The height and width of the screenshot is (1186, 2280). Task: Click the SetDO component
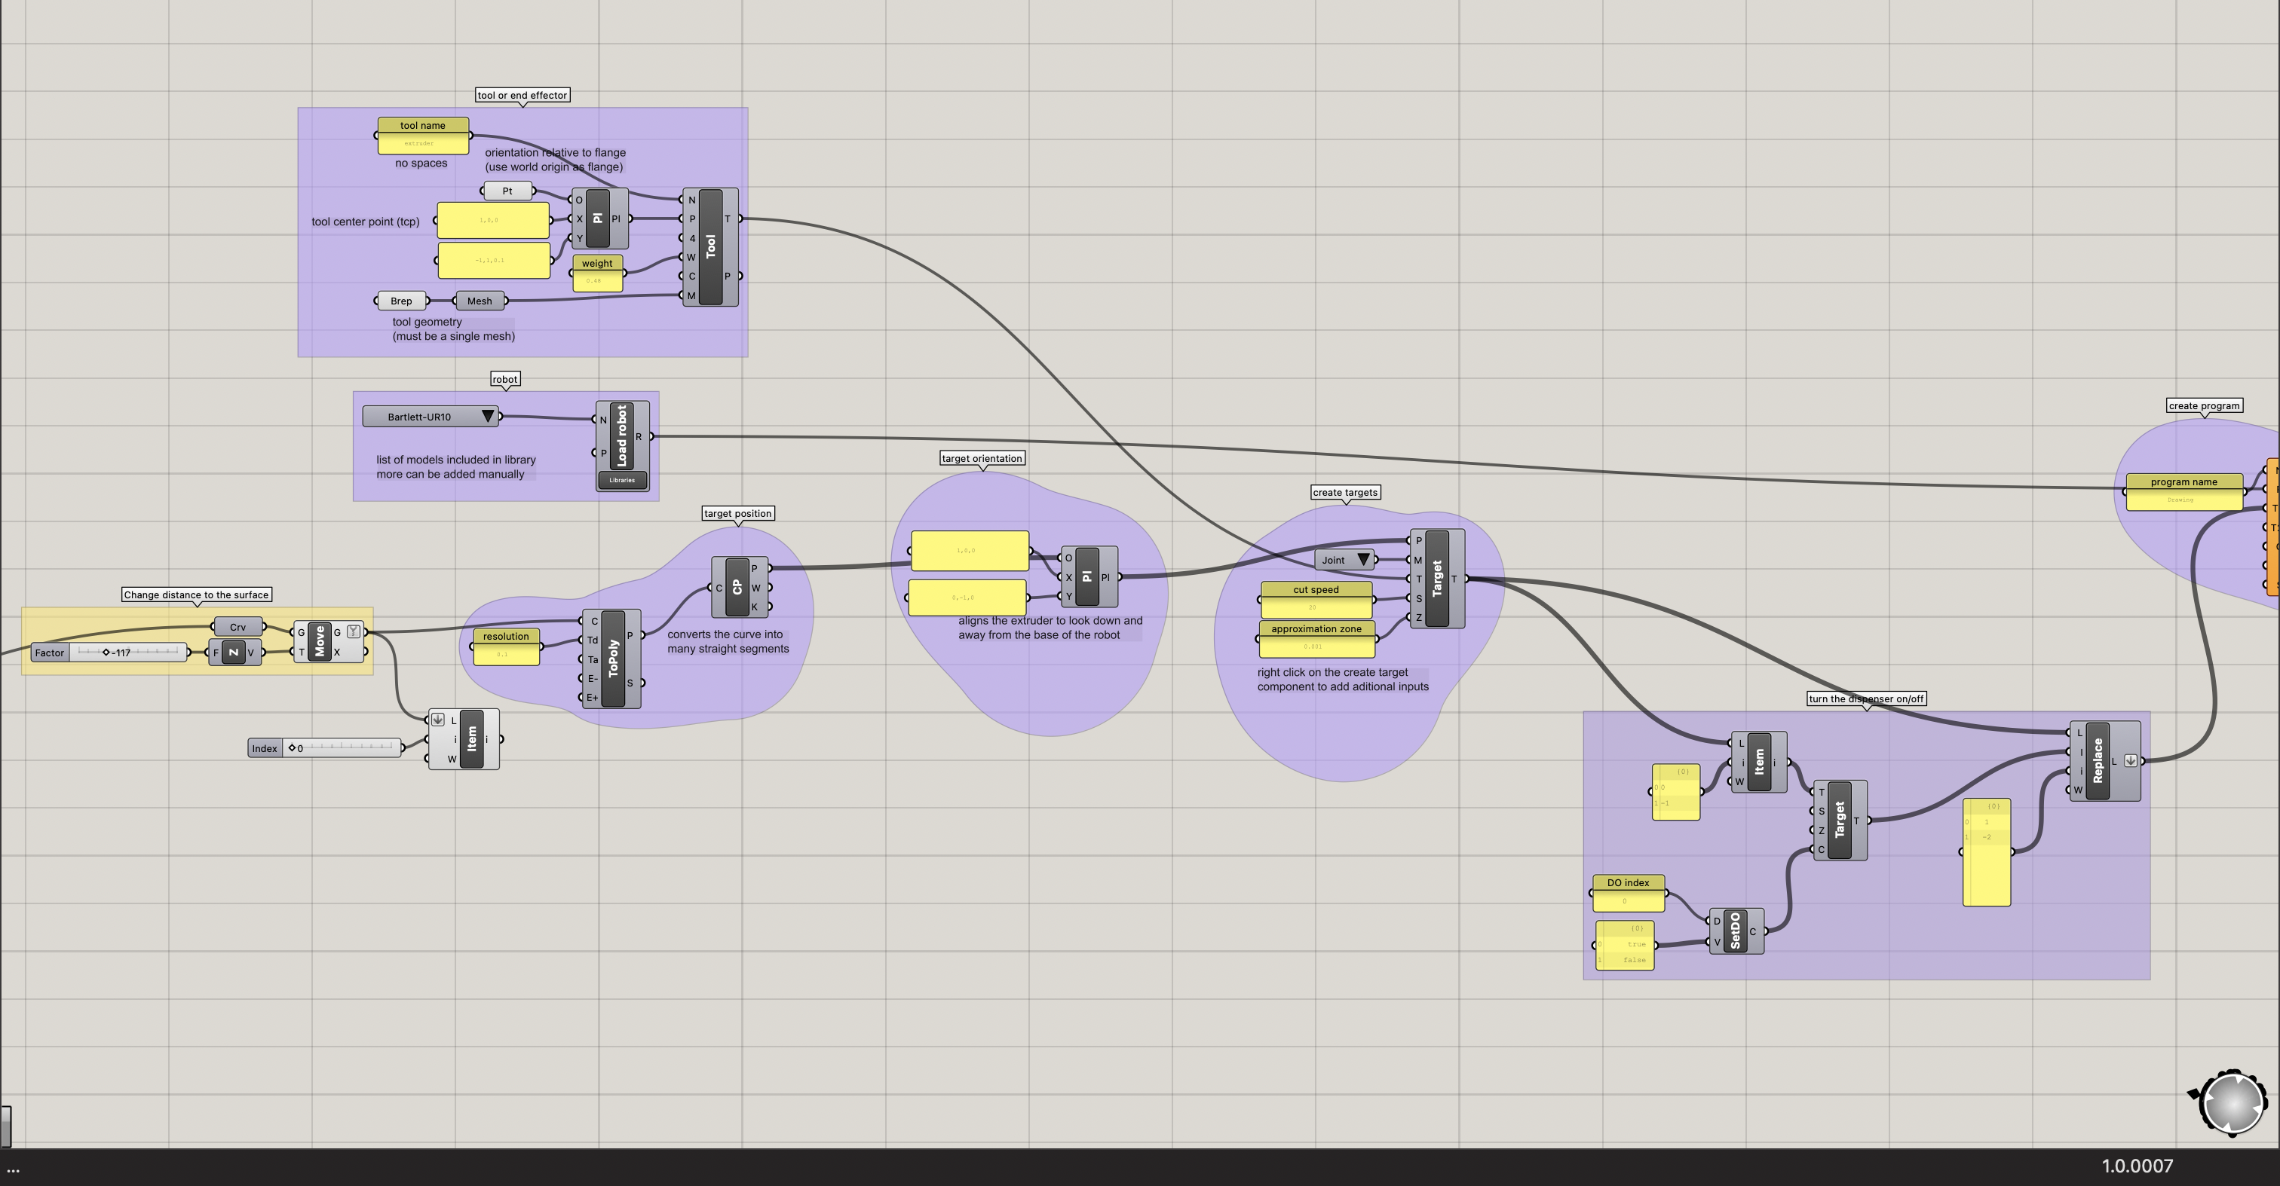point(1736,931)
